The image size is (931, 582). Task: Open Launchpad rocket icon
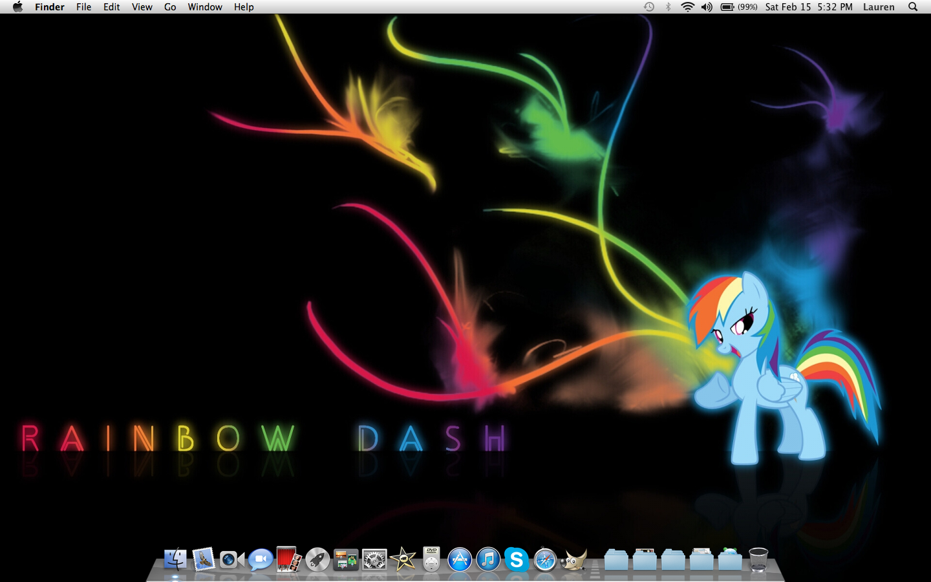[x=317, y=559]
